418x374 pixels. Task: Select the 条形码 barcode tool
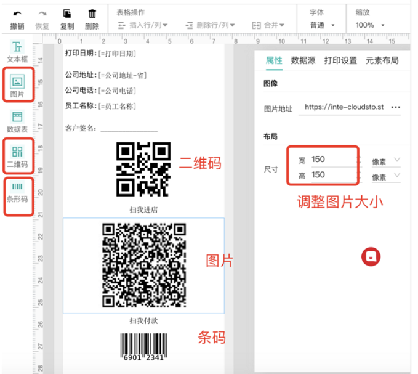click(x=18, y=191)
